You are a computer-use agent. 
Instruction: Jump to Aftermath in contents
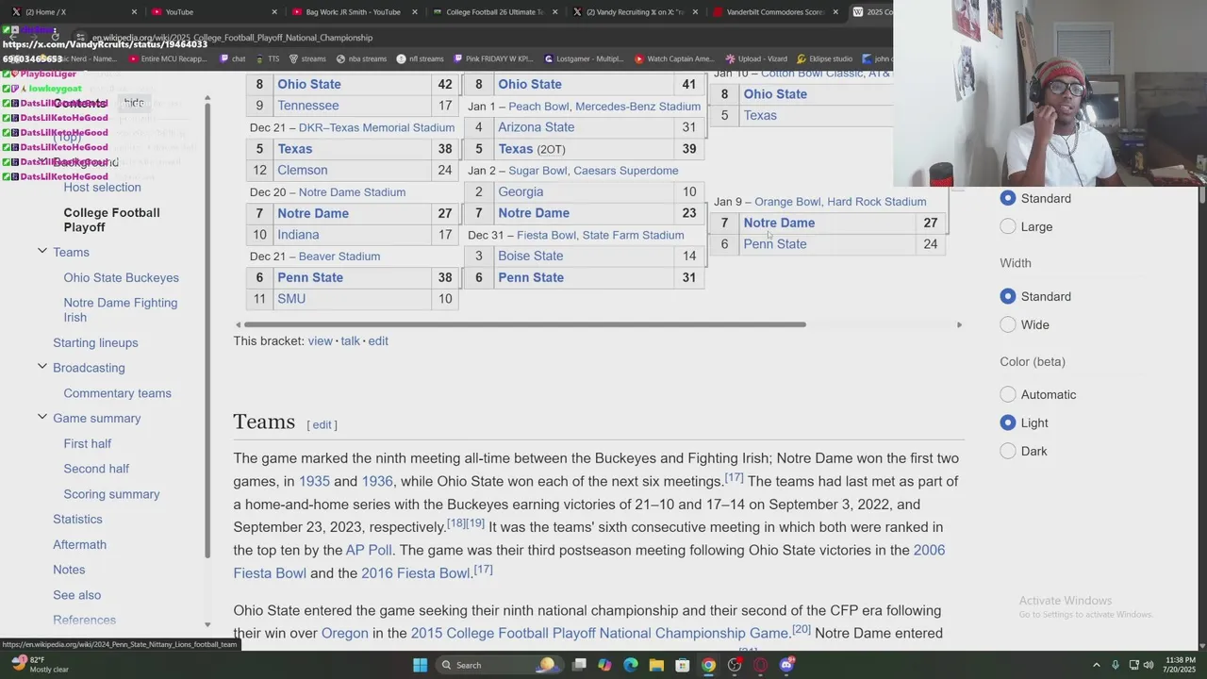tap(79, 544)
